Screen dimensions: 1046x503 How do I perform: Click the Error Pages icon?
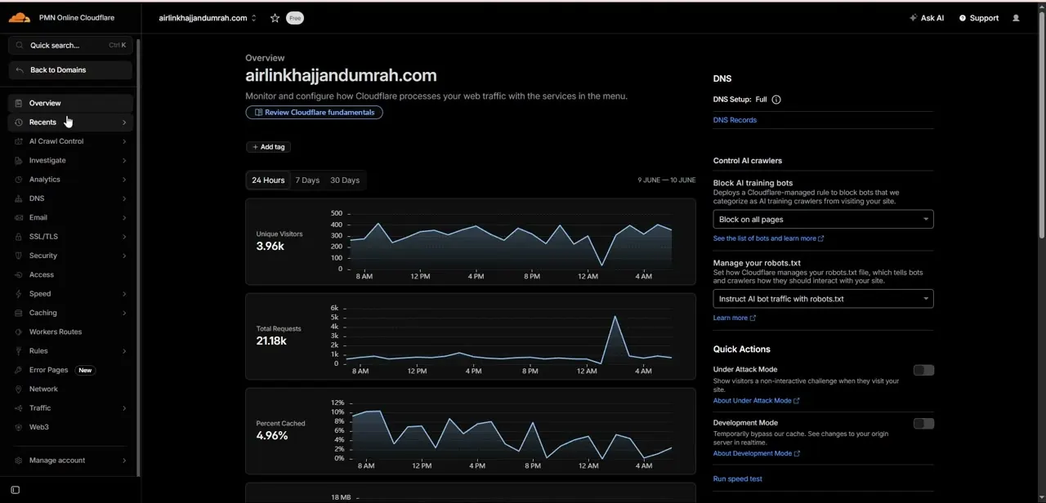[x=19, y=370]
